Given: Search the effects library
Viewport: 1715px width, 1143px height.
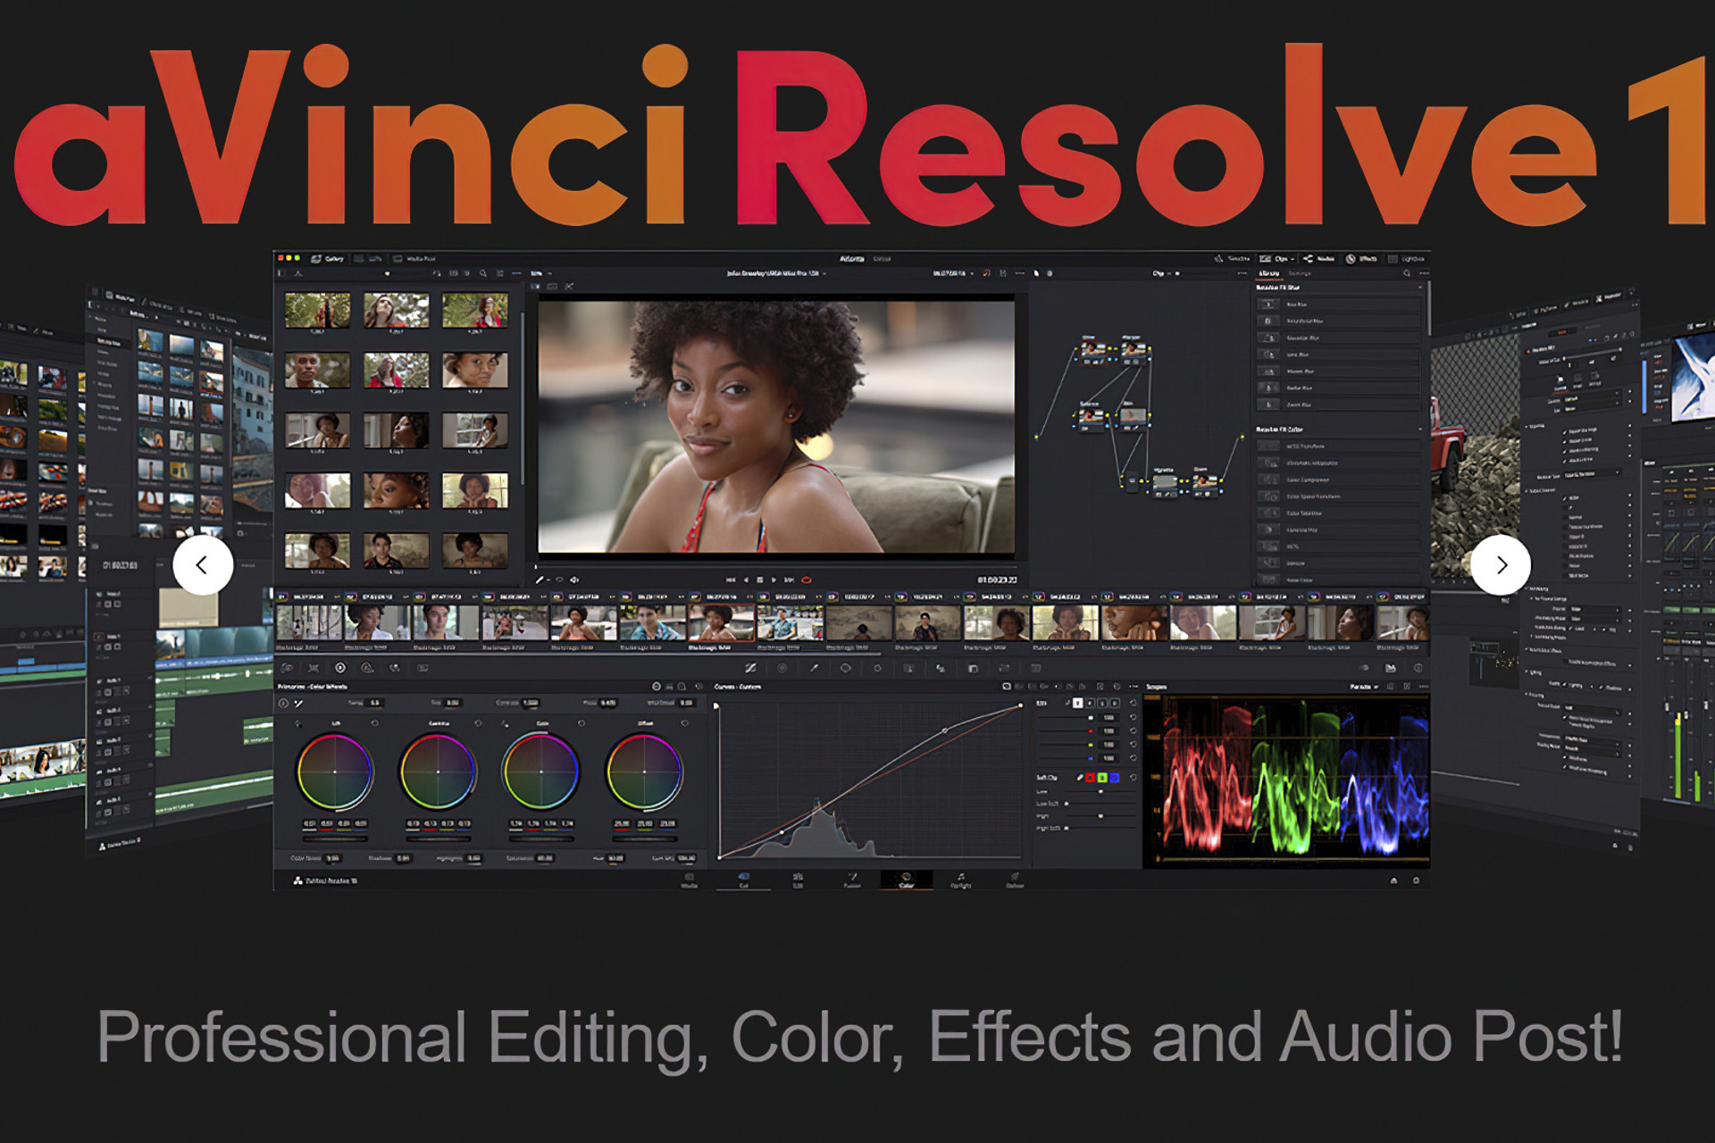Looking at the screenshot, I should coord(1407,273).
